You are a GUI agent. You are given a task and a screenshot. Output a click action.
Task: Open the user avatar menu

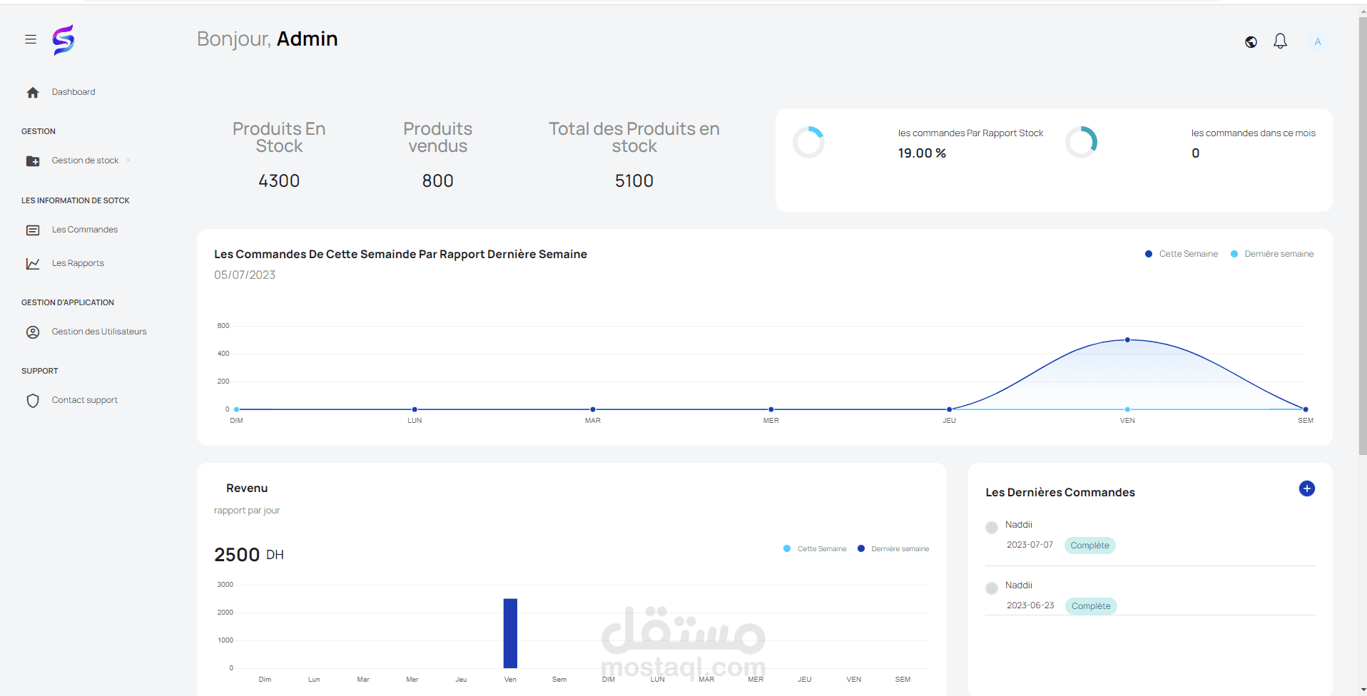pyautogui.click(x=1317, y=42)
